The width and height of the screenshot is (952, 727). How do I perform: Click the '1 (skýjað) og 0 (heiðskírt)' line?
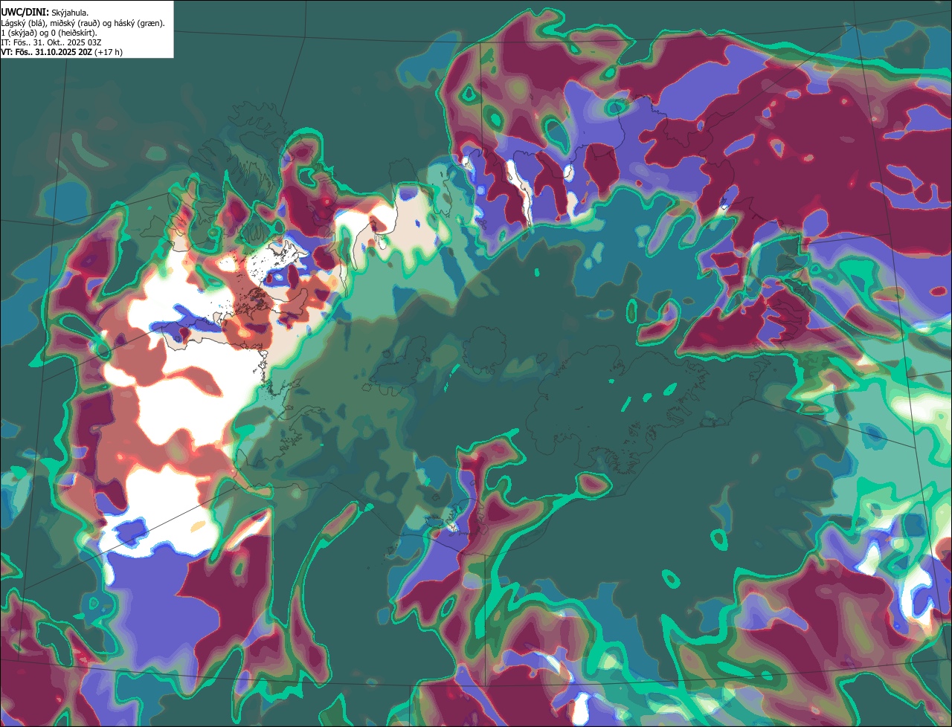tap(49, 33)
